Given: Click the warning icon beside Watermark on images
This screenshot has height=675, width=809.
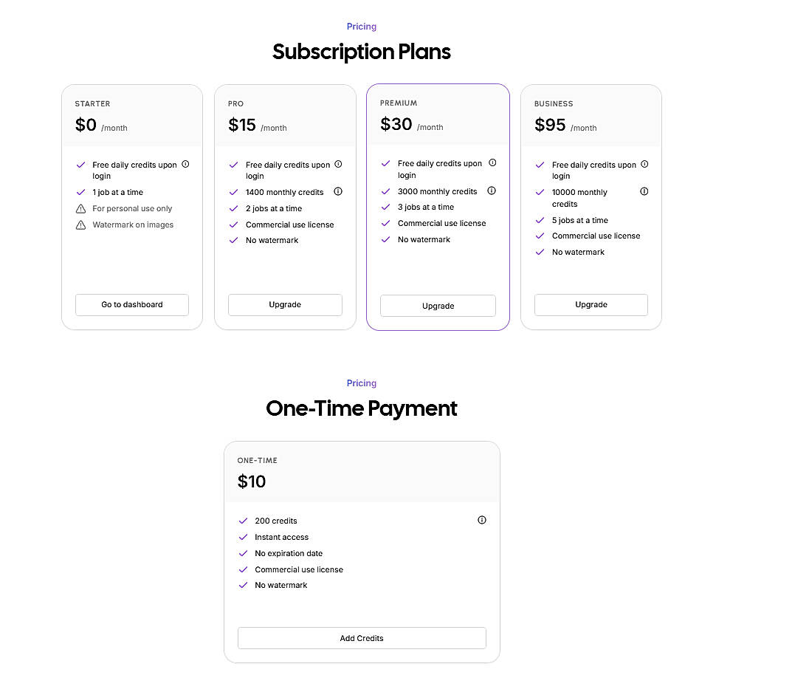Looking at the screenshot, I should pyautogui.click(x=81, y=225).
